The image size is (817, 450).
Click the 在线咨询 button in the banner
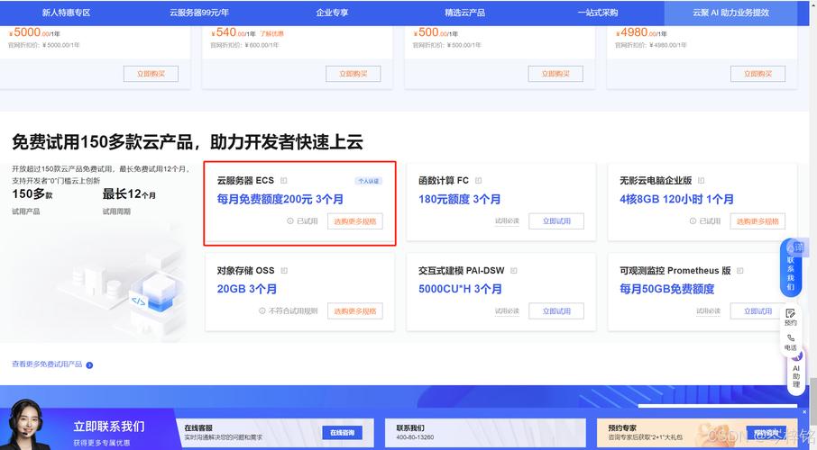[x=343, y=433]
